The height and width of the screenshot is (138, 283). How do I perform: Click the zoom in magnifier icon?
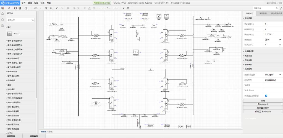pos(47,8)
